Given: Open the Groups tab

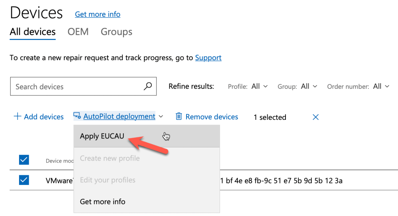Looking at the screenshot, I should pos(116,32).
